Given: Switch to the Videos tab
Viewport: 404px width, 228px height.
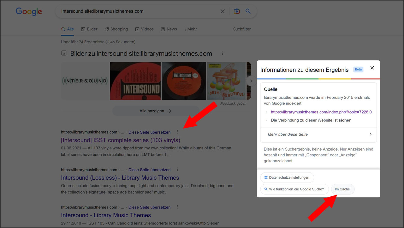Looking at the screenshot, I should (145, 29).
